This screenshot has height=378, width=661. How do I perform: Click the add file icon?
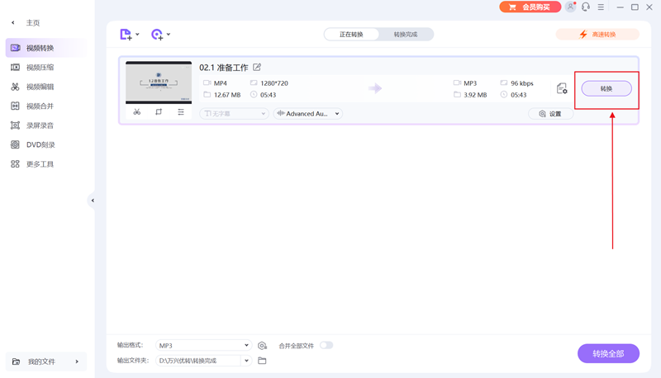pyautogui.click(x=126, y=35)
